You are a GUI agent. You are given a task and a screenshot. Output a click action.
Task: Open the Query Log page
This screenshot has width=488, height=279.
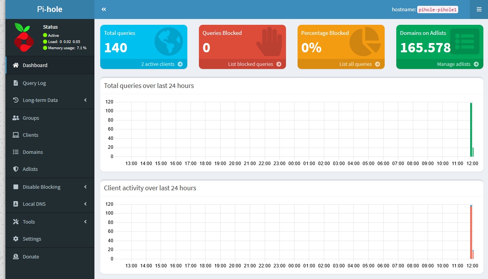click(50, 83)
